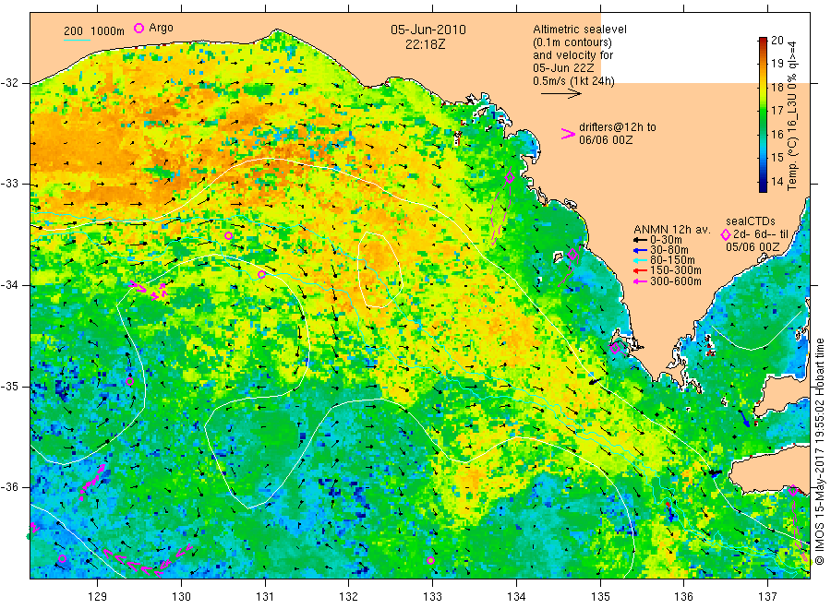The image size is (831, 609).
Task: Click the 129 longitude axis label
Action: pyautogui.click(x=98, y=597)
